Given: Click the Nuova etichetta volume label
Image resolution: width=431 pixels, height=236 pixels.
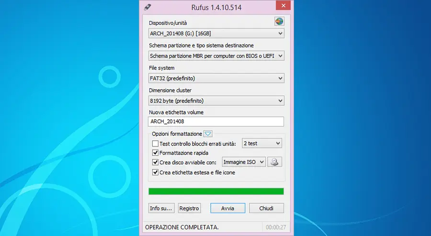Looking at the screenshot, I should pos(176,112).
